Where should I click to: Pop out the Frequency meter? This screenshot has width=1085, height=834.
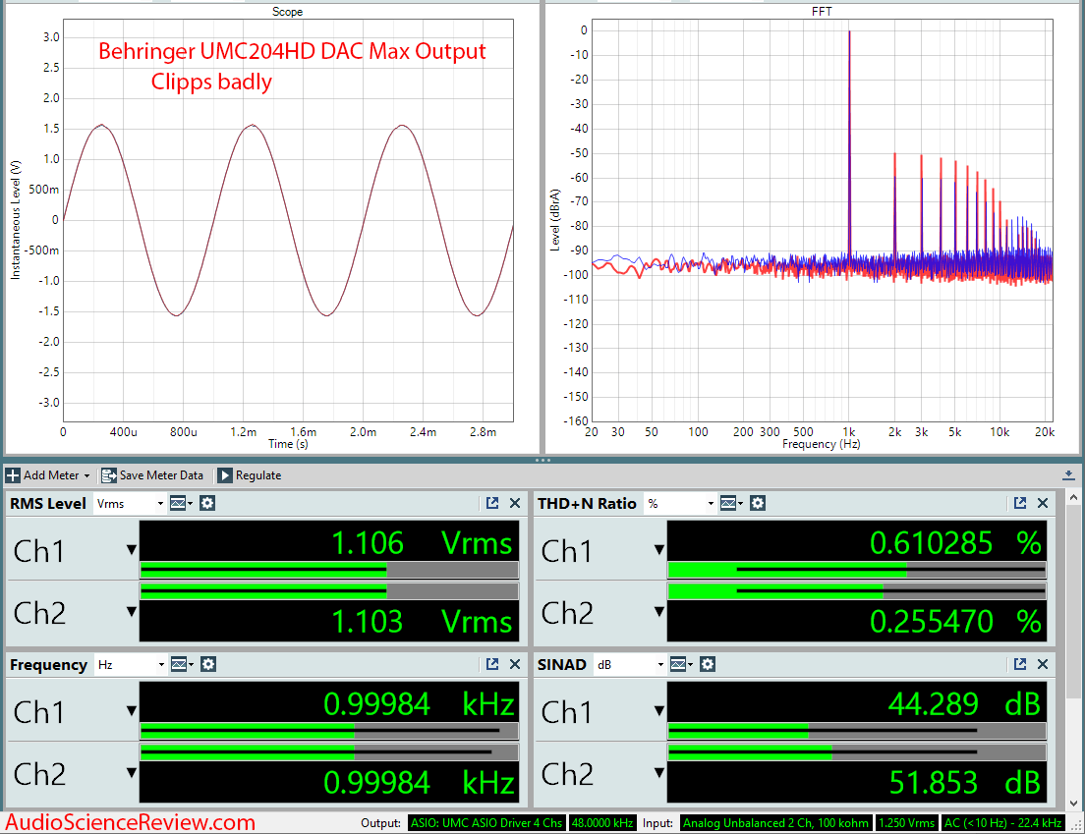492,665
